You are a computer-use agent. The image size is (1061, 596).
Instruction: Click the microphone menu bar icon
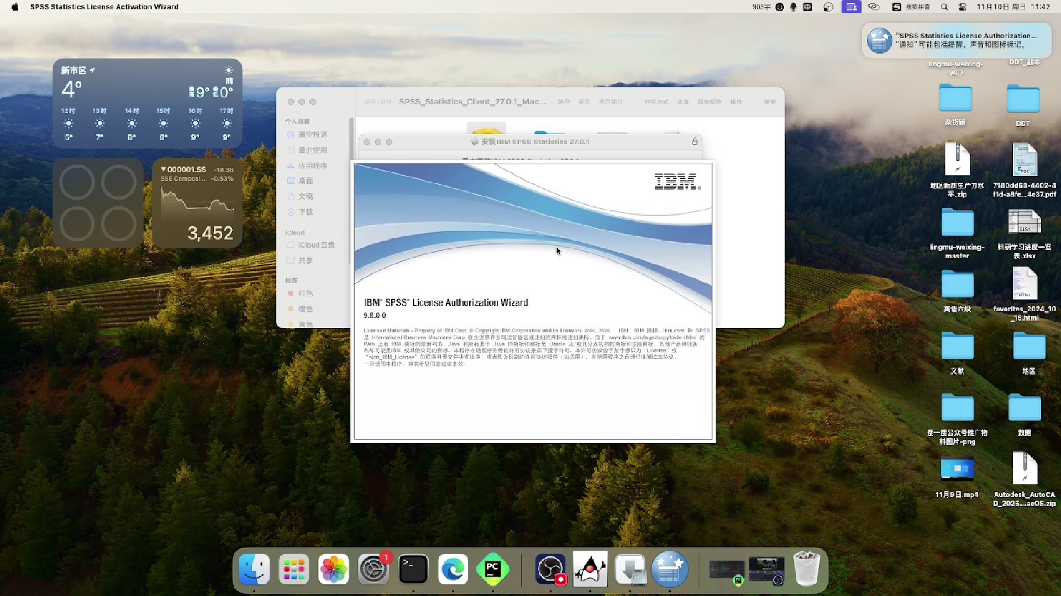click(x=794, y=7)
